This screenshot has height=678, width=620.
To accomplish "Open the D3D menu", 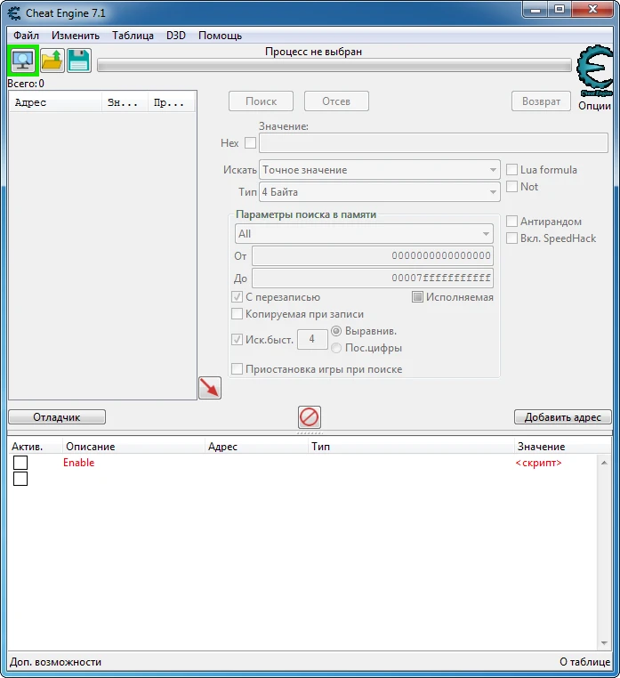I will (176, 36).
